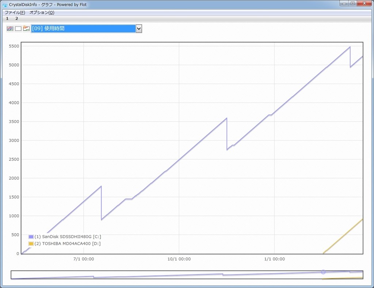
Task: Click the (2) TOSHIBA MD04ACA400 [D:] legend label
Action: [68, 244]
